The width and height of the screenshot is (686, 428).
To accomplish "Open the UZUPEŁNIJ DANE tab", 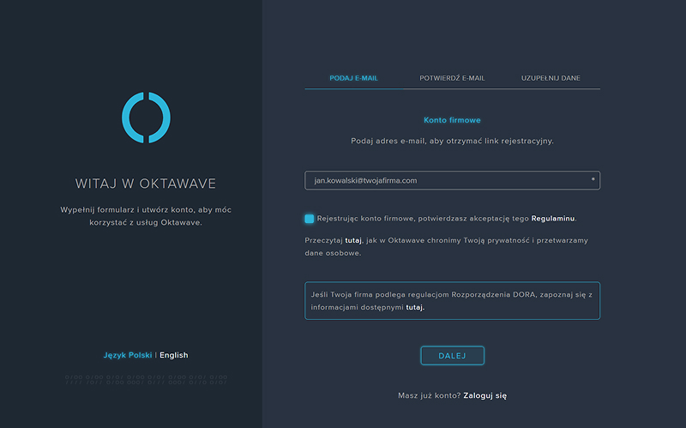I will [x=551, y=78].
